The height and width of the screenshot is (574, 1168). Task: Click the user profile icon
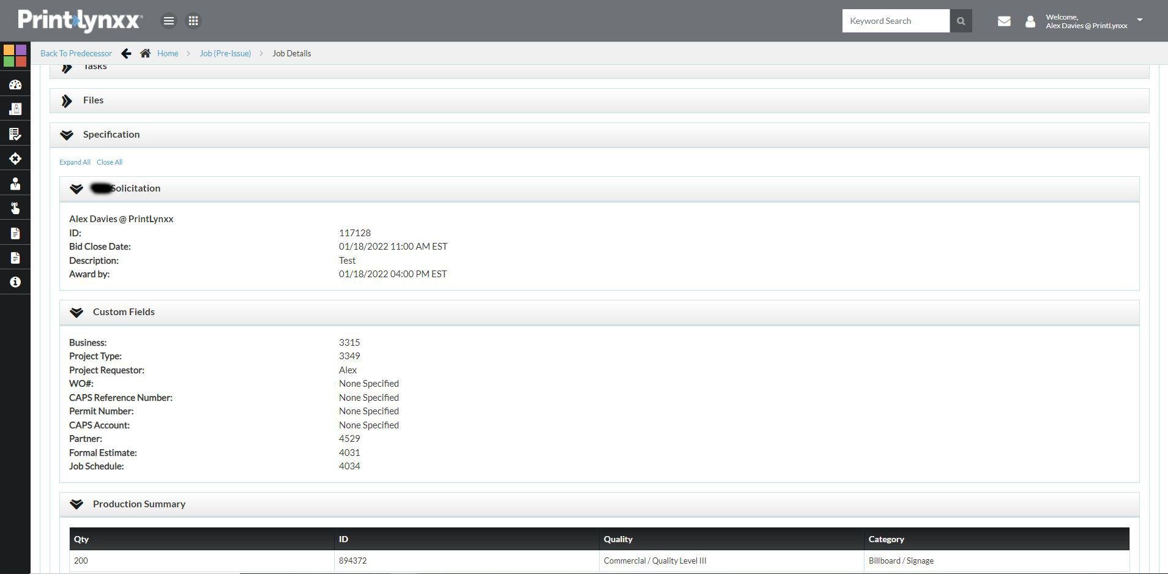(1030, 21)
